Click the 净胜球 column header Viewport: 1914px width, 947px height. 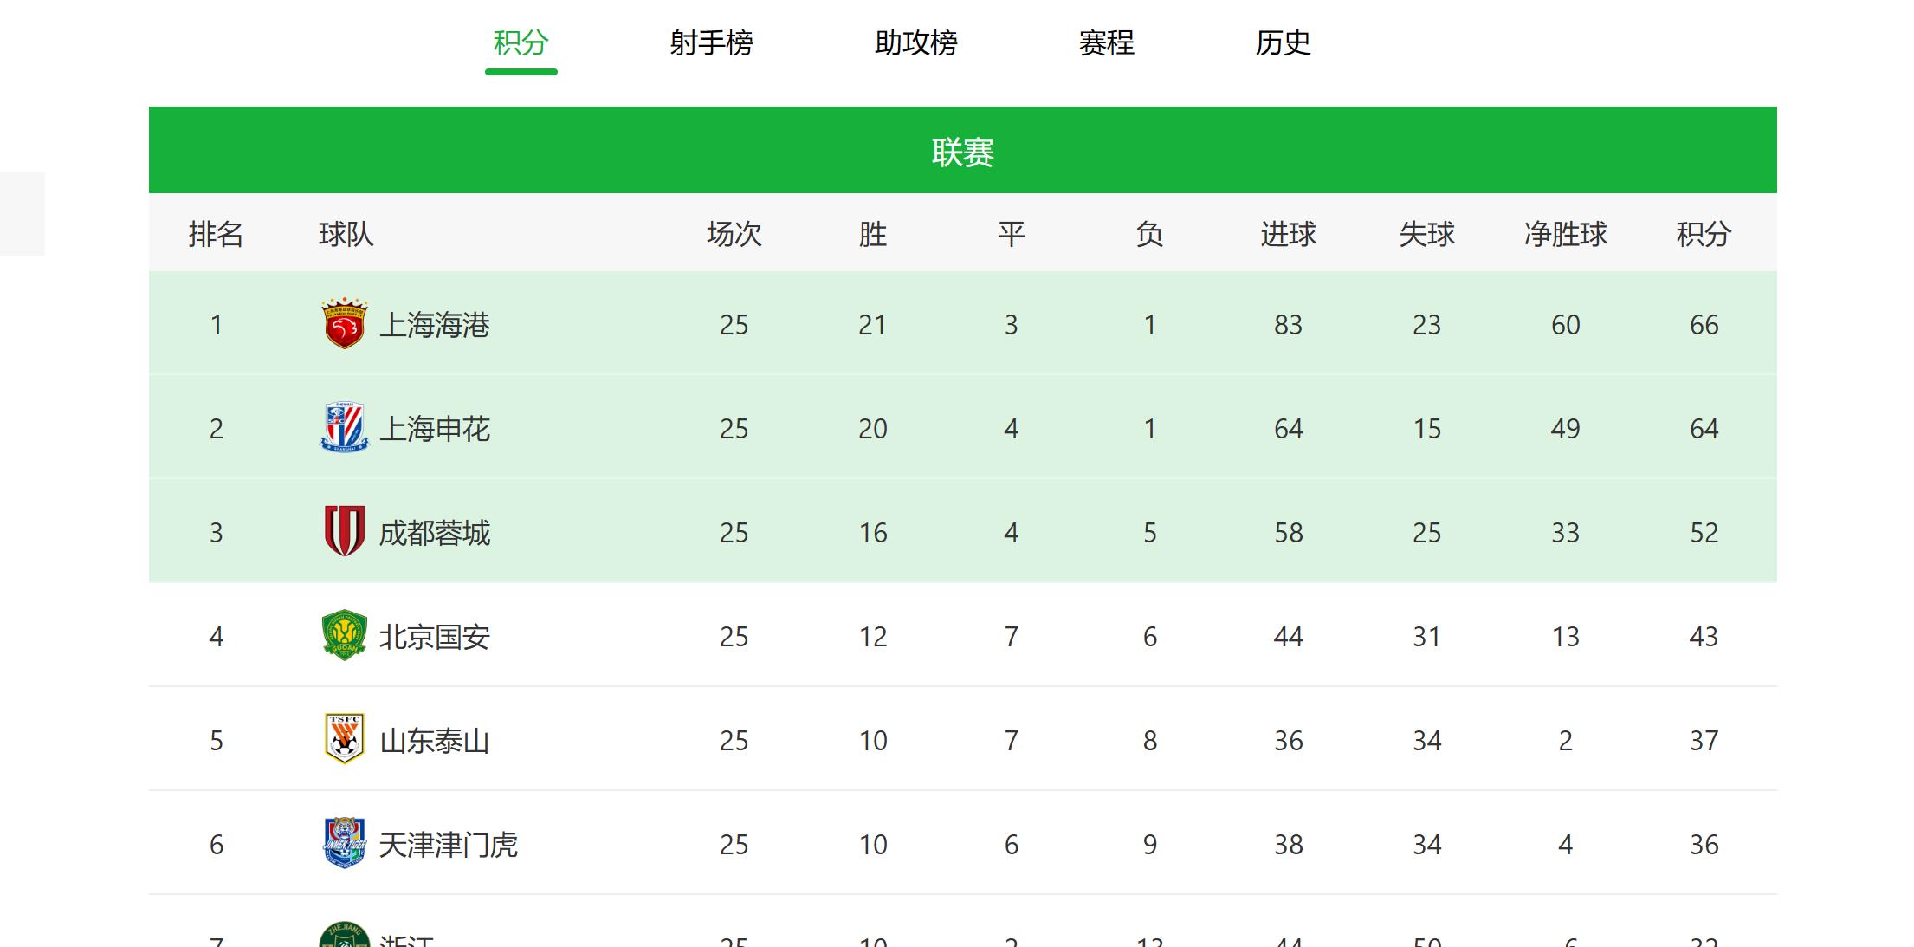pyautogui.click(x=1565, y=234)
